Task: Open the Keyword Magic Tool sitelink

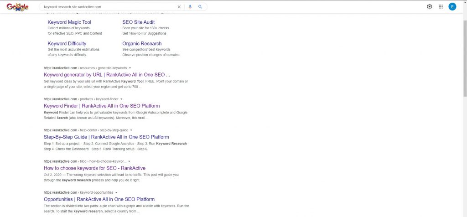Action: (69, 22)
